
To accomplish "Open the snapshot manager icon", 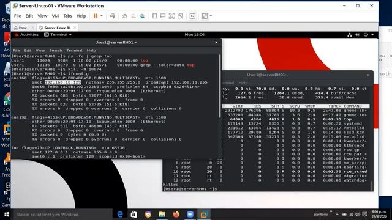I will coord(142,16).
